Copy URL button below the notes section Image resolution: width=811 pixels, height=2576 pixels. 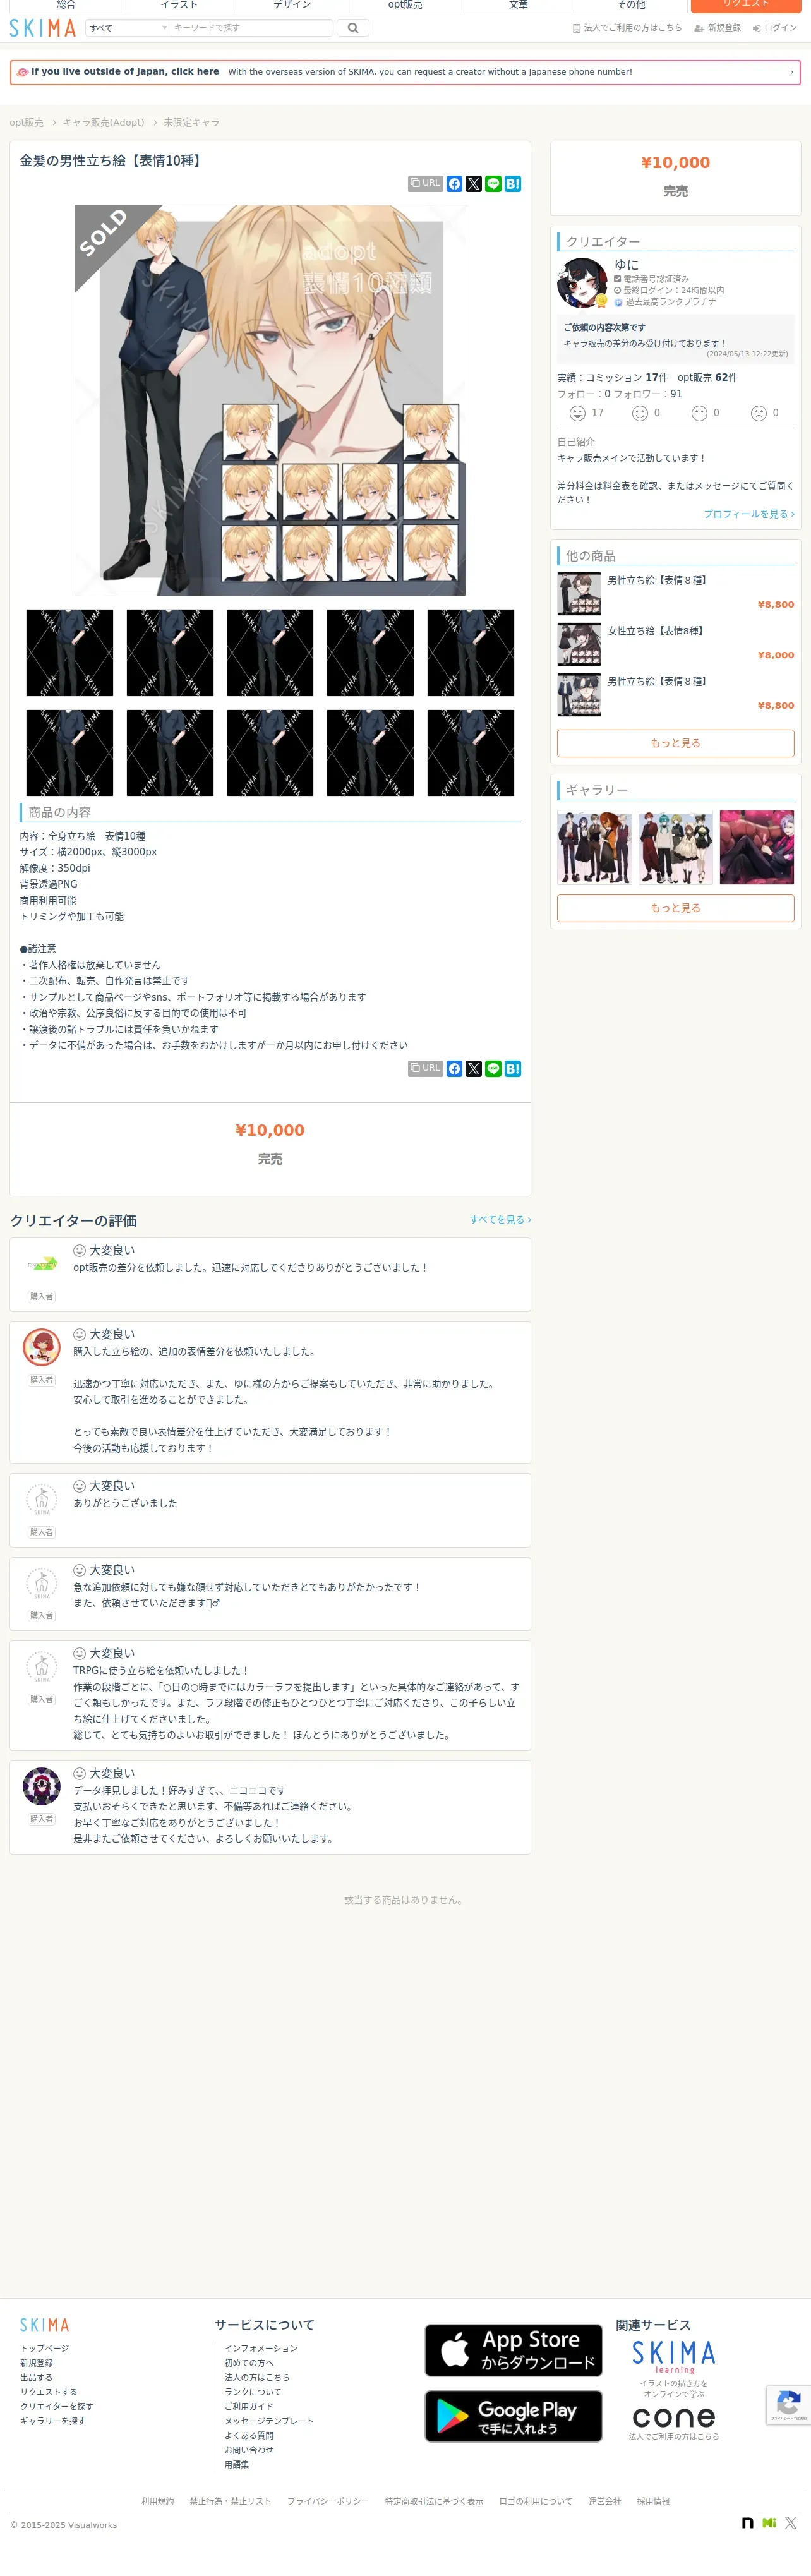[x=425, y=1069]
